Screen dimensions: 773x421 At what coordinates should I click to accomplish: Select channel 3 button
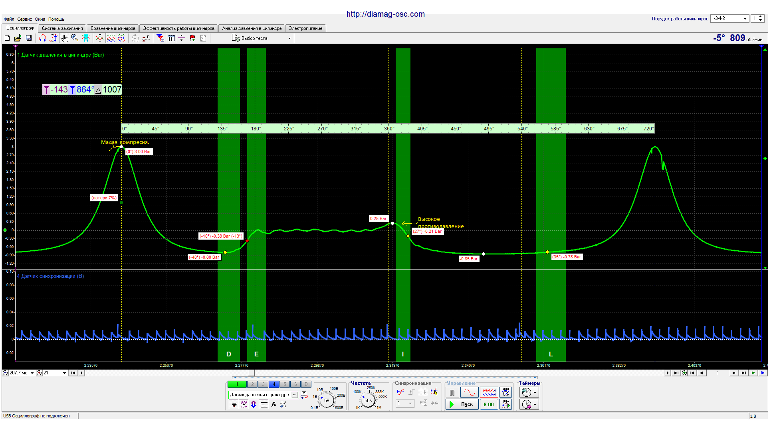pyautogui.click(x=263, y=384)
